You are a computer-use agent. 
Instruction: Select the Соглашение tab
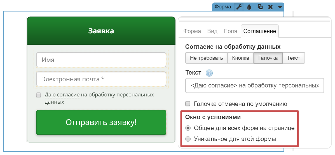259,31
